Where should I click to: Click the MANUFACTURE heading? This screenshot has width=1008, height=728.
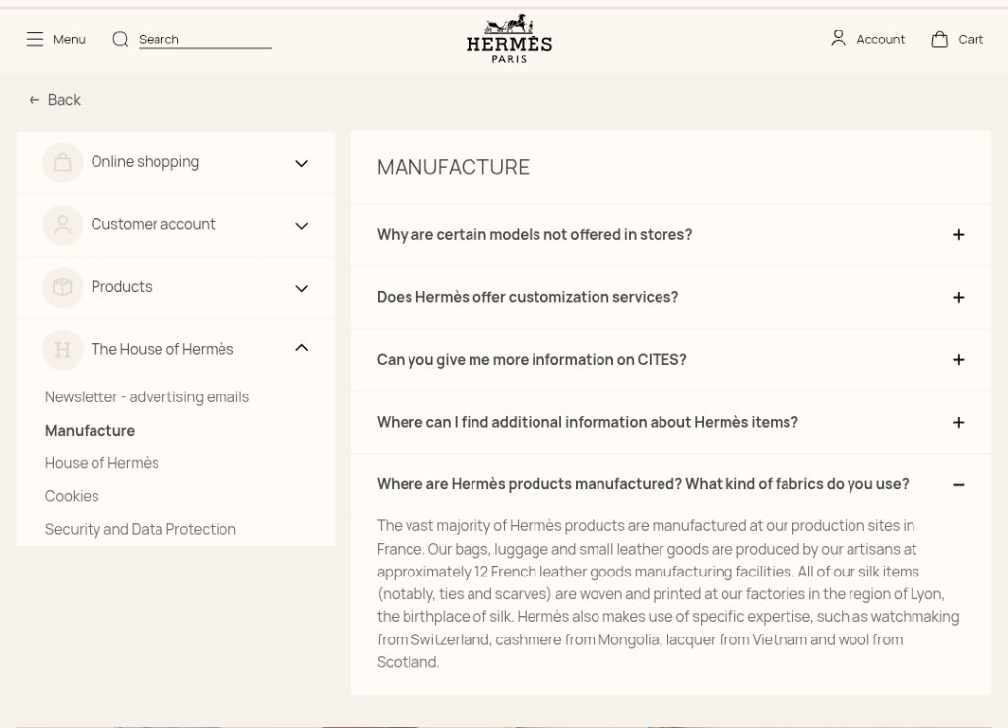pyautogui.click(x=453, y=167)
